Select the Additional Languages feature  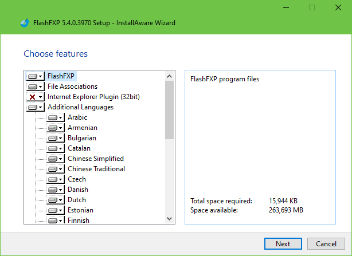point(81,107)
